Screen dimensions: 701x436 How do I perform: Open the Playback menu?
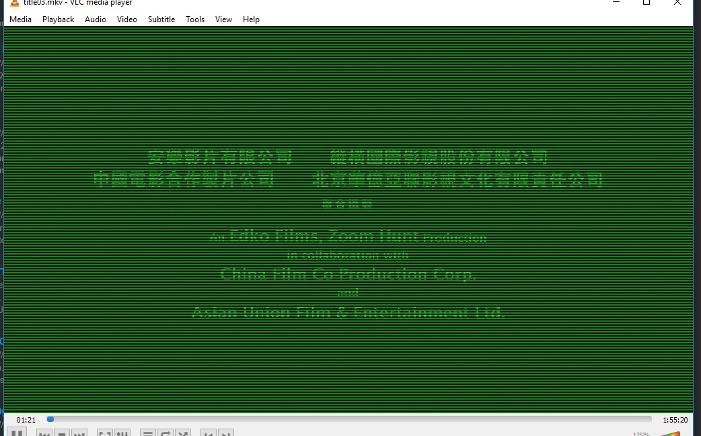coord(58,19)
